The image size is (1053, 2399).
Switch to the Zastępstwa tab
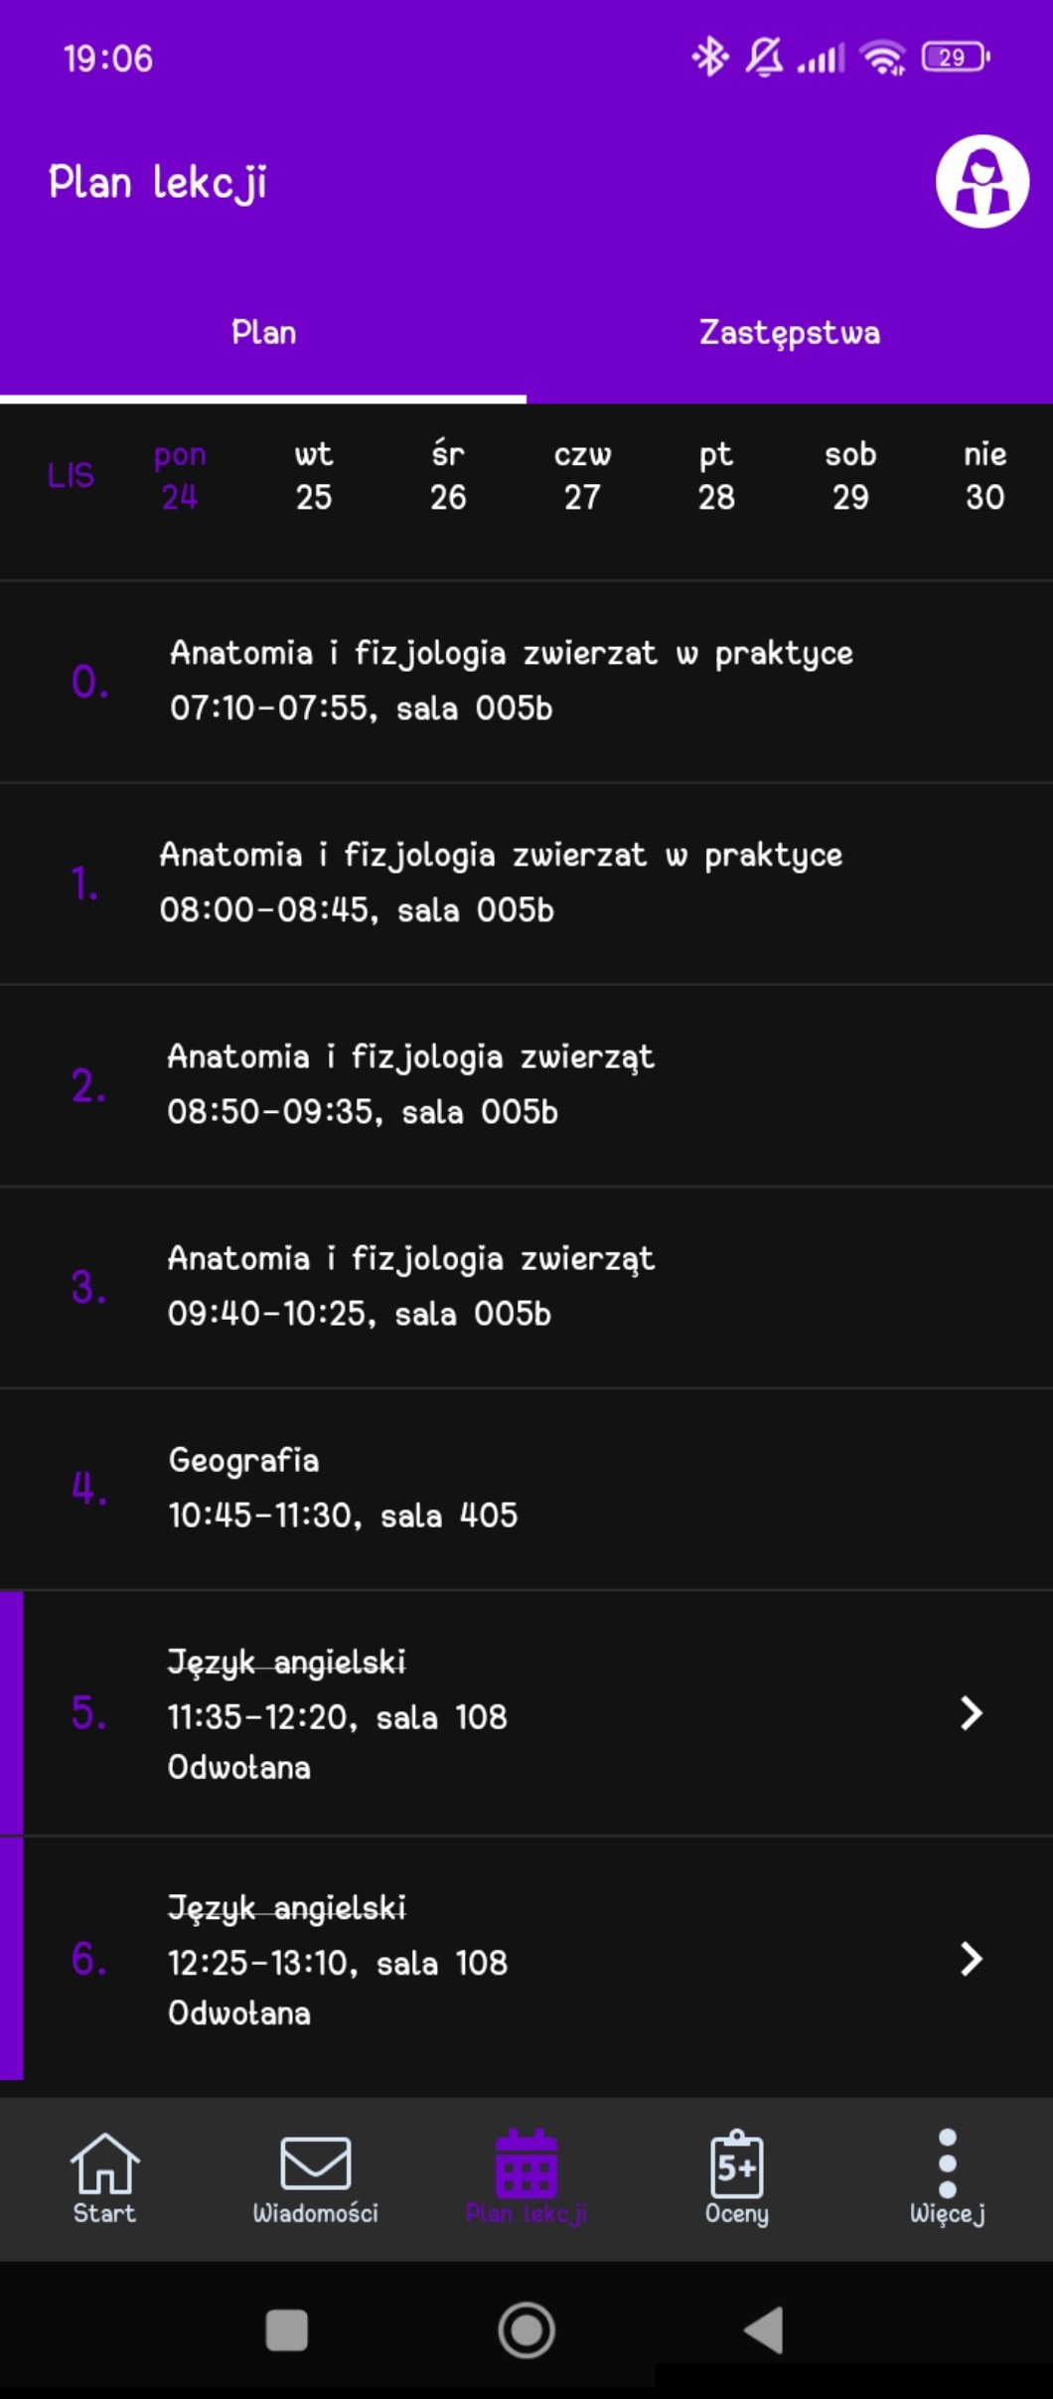790,333
